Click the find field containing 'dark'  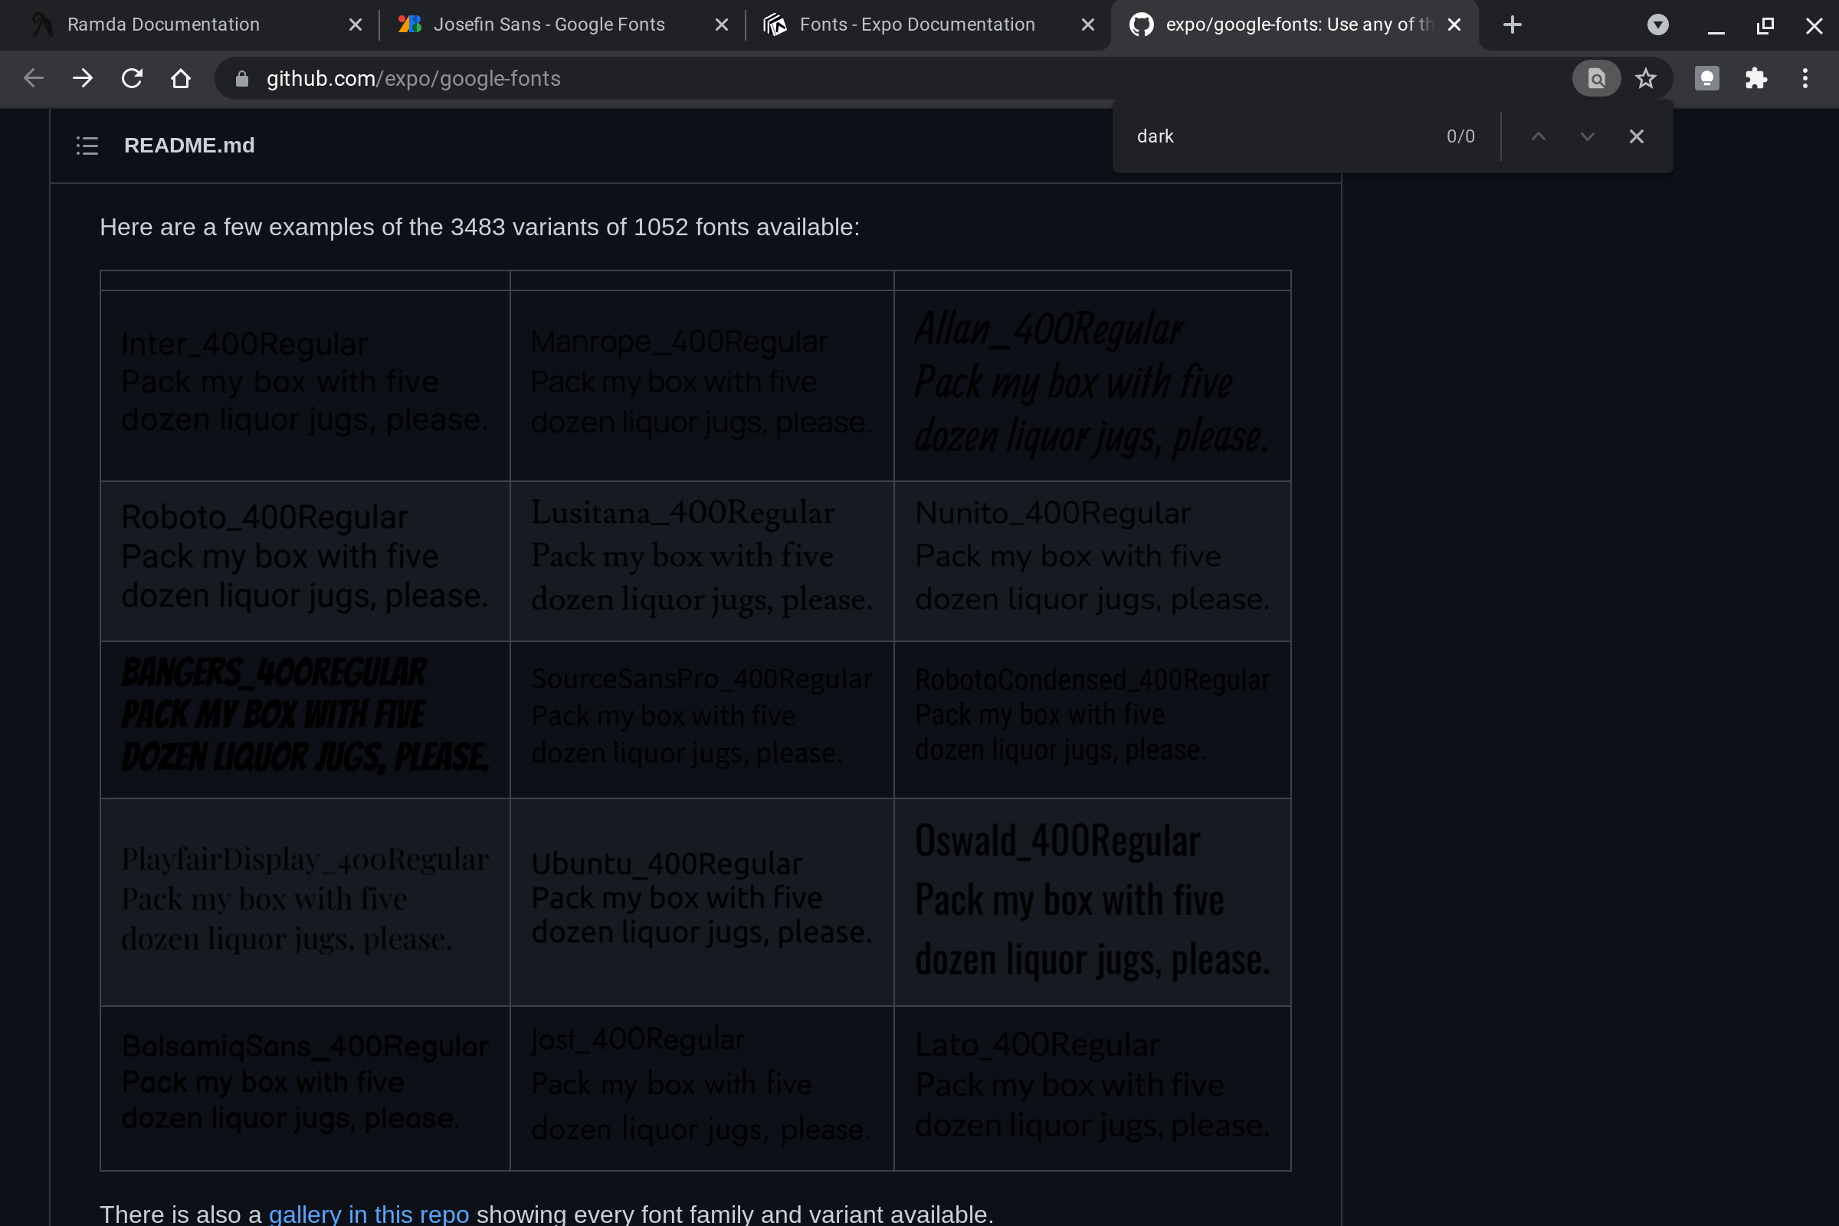tap(1282, 136)
